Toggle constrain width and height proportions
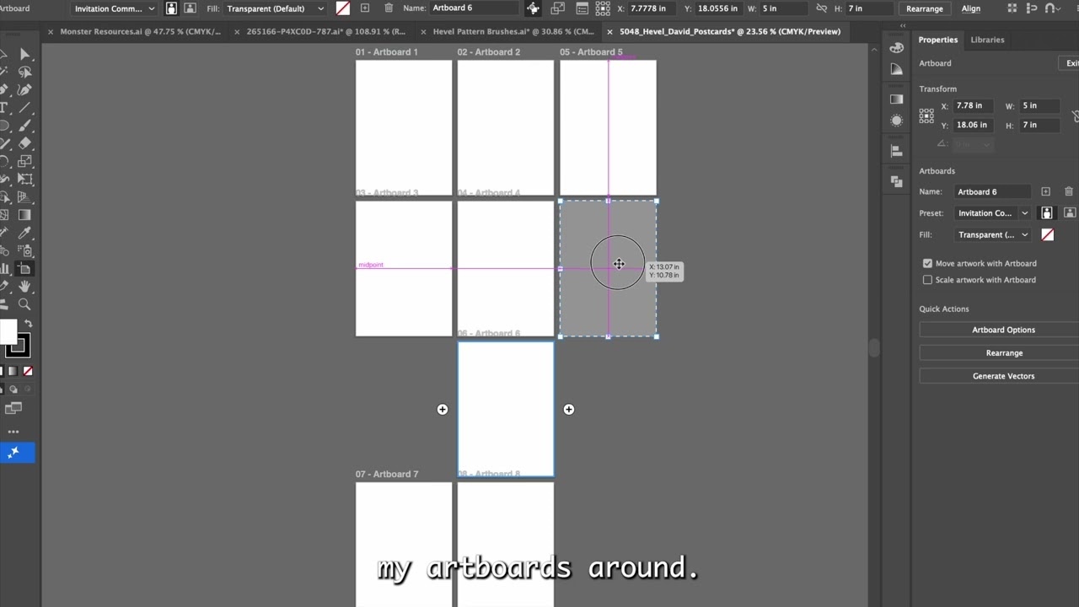Image resolution: width=1079 pixels, height=607 pixels. [822, 8]
